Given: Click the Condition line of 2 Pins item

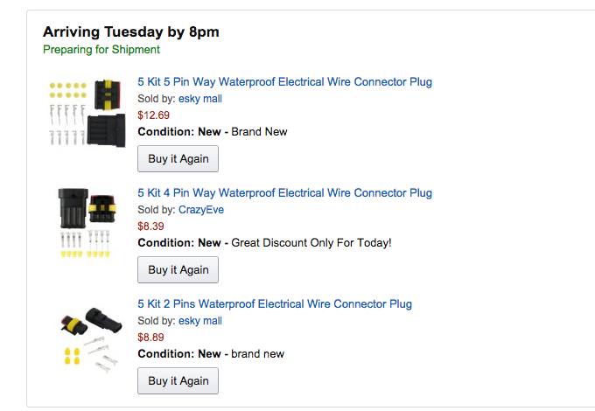Looking at the screenshot, I should pyautogui.click(x=210, y=354).
